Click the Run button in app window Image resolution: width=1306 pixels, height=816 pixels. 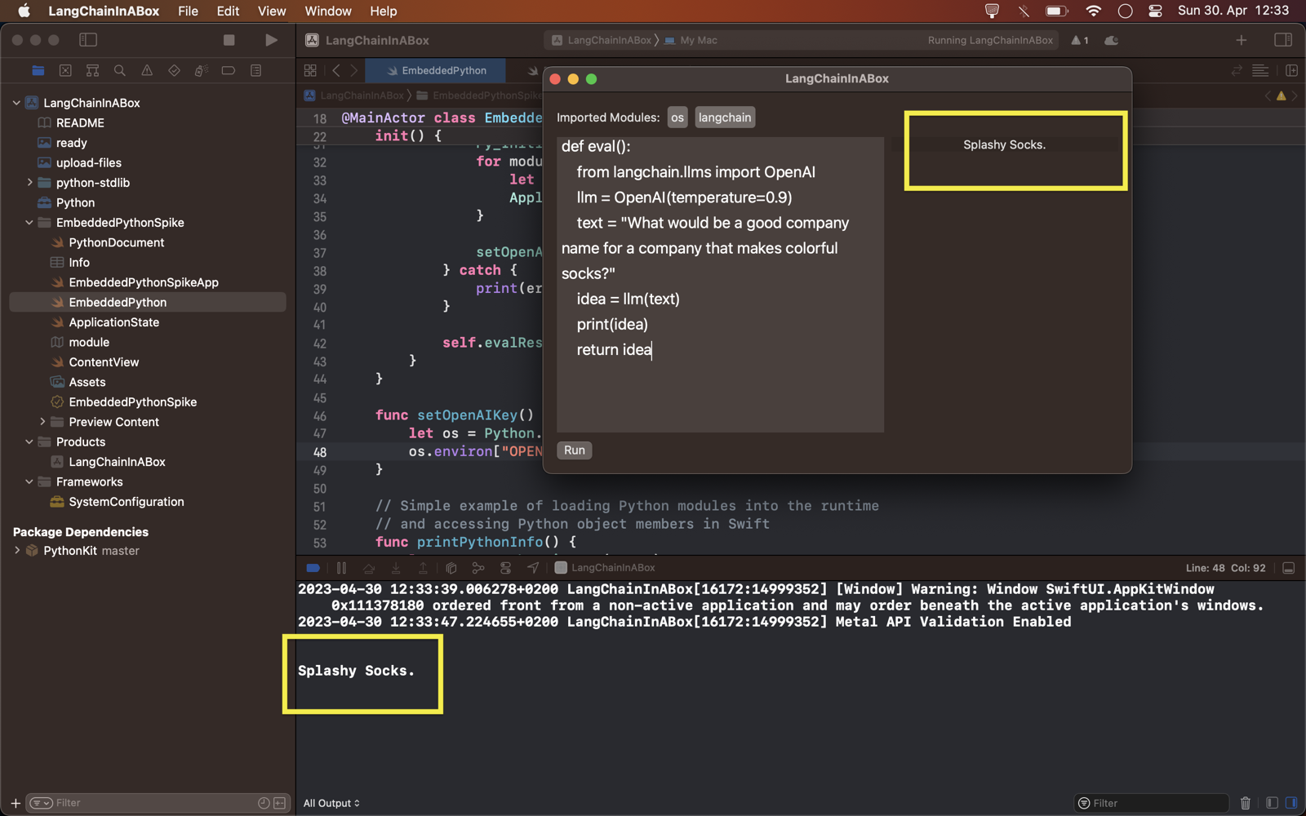575,450
